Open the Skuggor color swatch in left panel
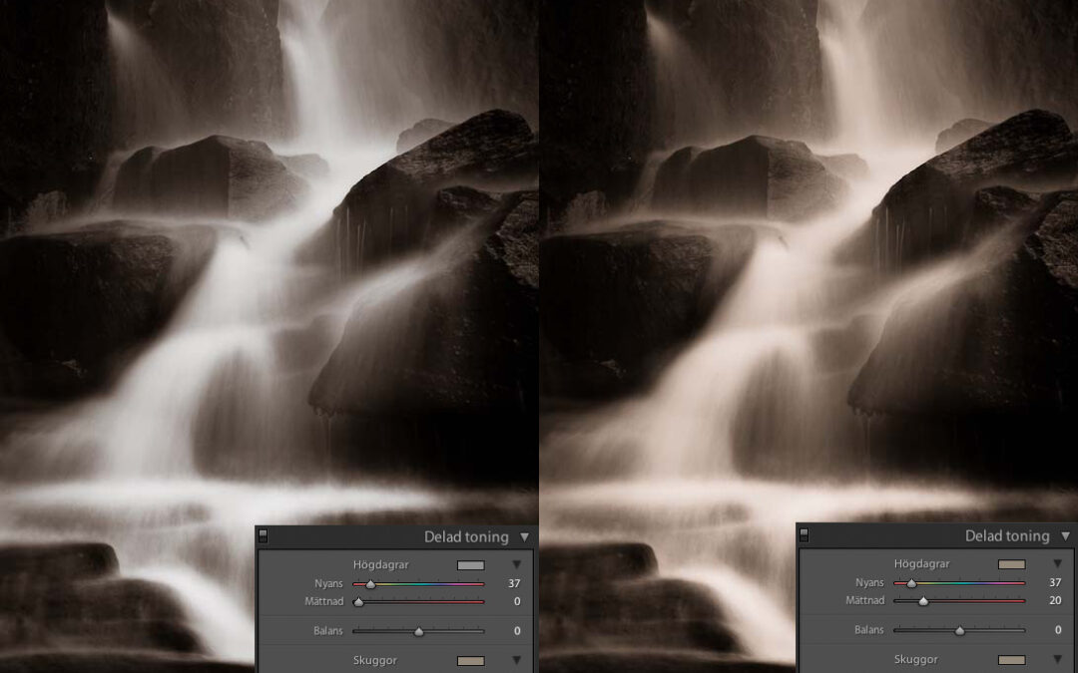The height and width of the screenshot is (673, 1078). pyautogui.click(x=471, y=661)
